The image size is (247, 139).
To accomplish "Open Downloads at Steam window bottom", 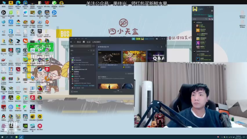I will [x=118, y=91].
